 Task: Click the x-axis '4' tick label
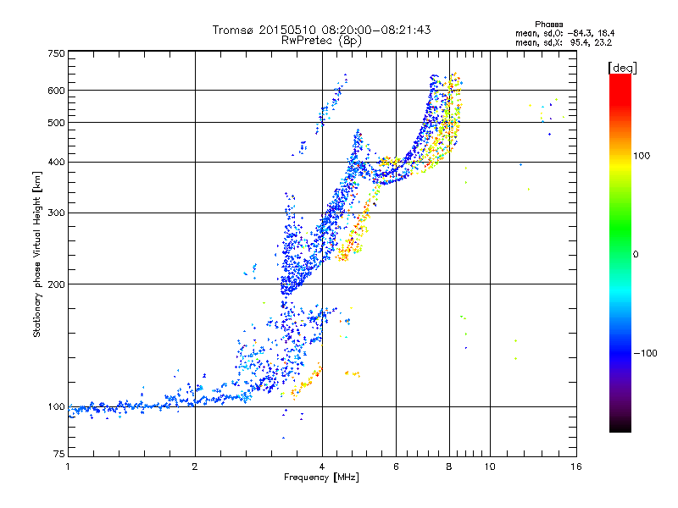pos(322,467)
